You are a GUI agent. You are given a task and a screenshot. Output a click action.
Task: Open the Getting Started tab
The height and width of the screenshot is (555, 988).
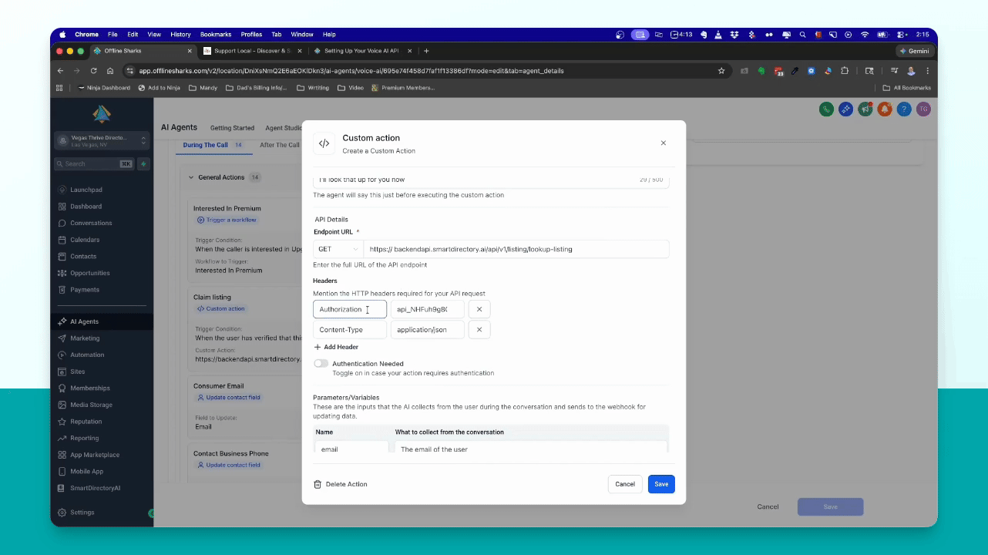pyautogui.click(x=232, y=128)
